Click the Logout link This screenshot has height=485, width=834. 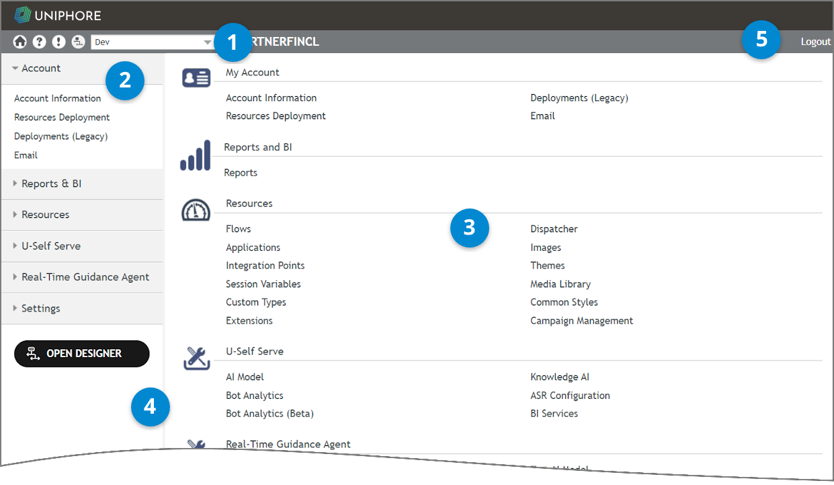pos(816,42)
